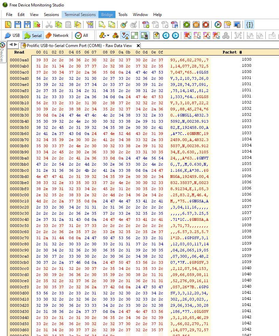Open the Edit menu
279x336 pixels.
(21, 15)
